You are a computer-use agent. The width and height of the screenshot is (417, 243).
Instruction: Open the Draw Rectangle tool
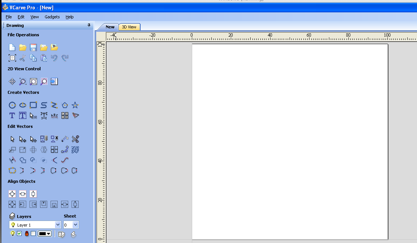33,105
